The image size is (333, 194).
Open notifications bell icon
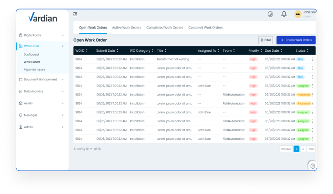tap(284, 14)
